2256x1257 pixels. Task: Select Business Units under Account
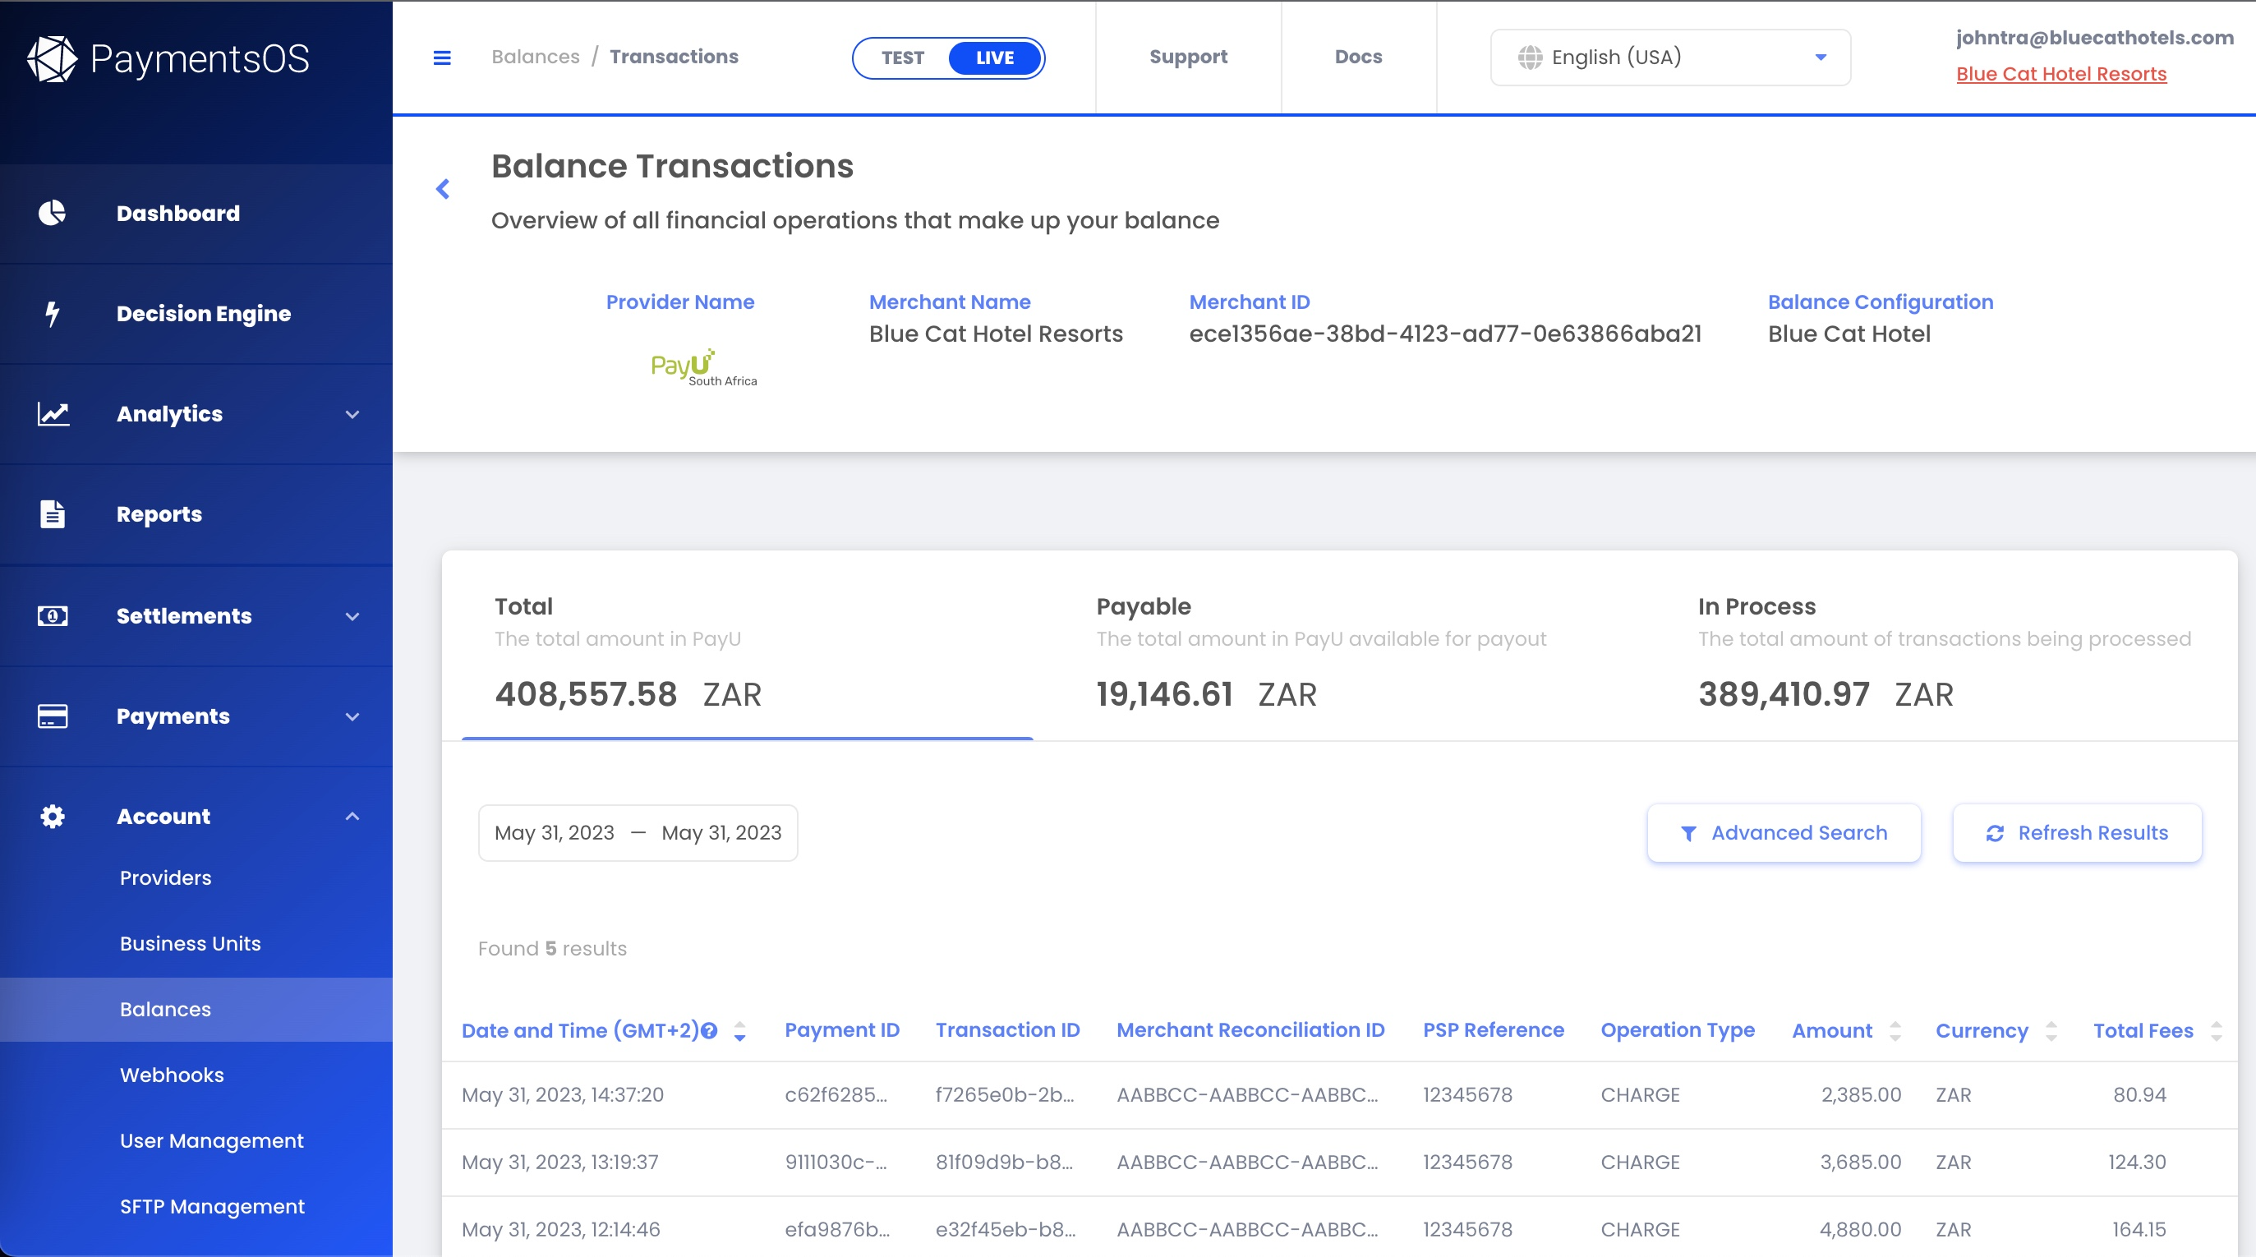190,943
